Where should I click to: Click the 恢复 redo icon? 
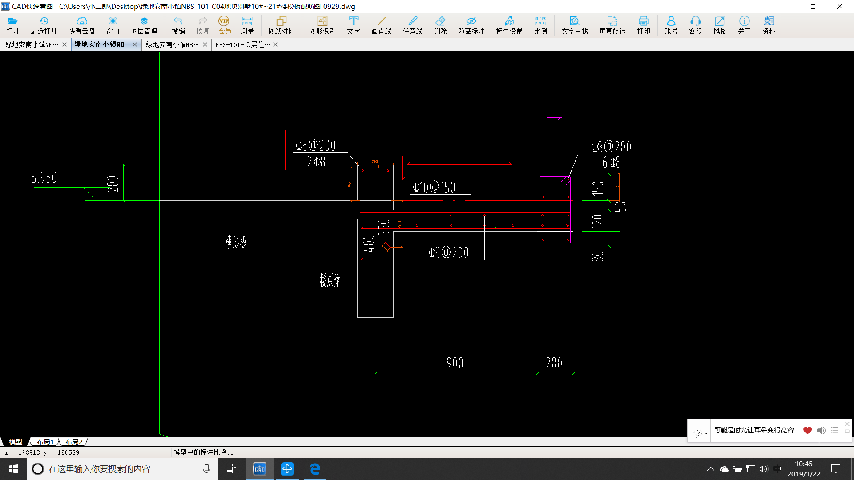[x=203, y=25]
